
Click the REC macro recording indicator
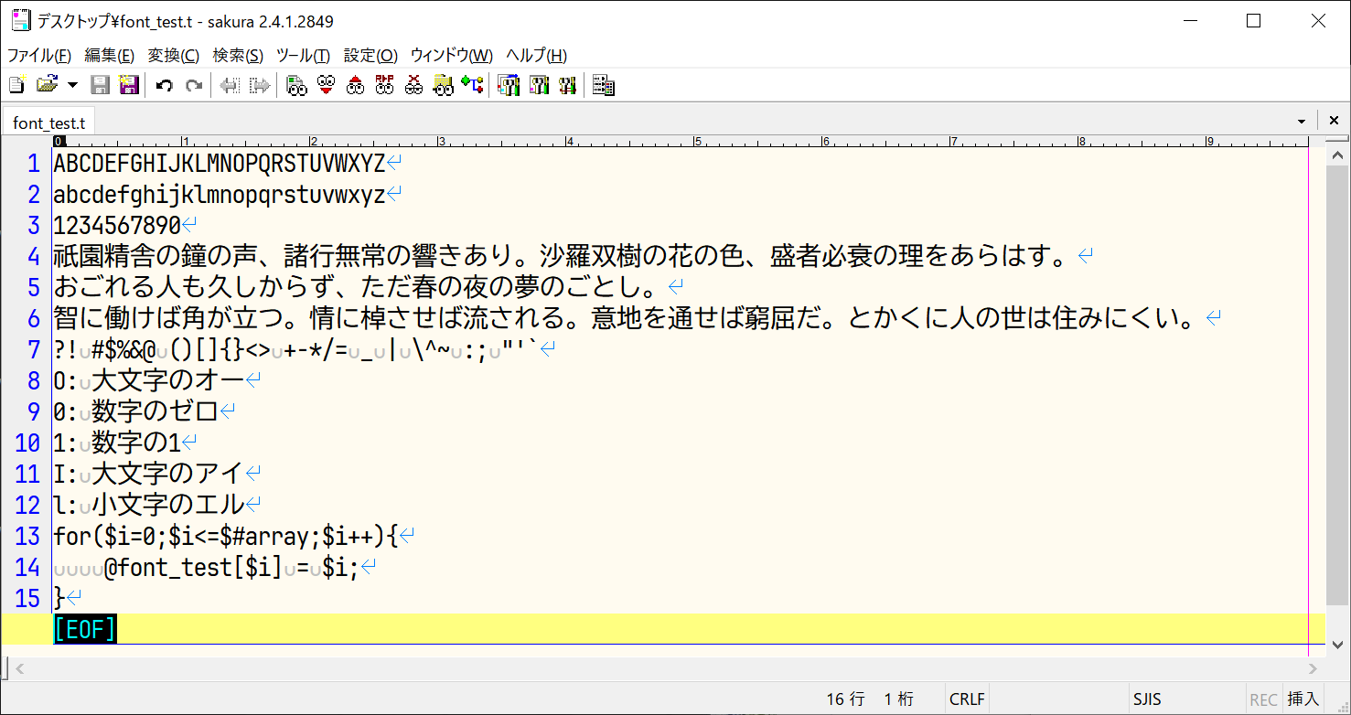[x=1263, y=699]
